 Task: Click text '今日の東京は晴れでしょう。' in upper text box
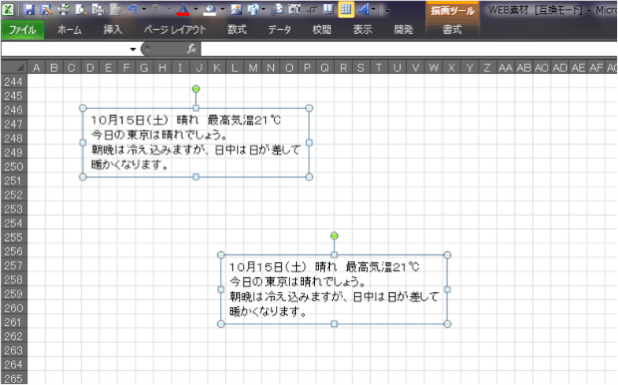point(159,135)
